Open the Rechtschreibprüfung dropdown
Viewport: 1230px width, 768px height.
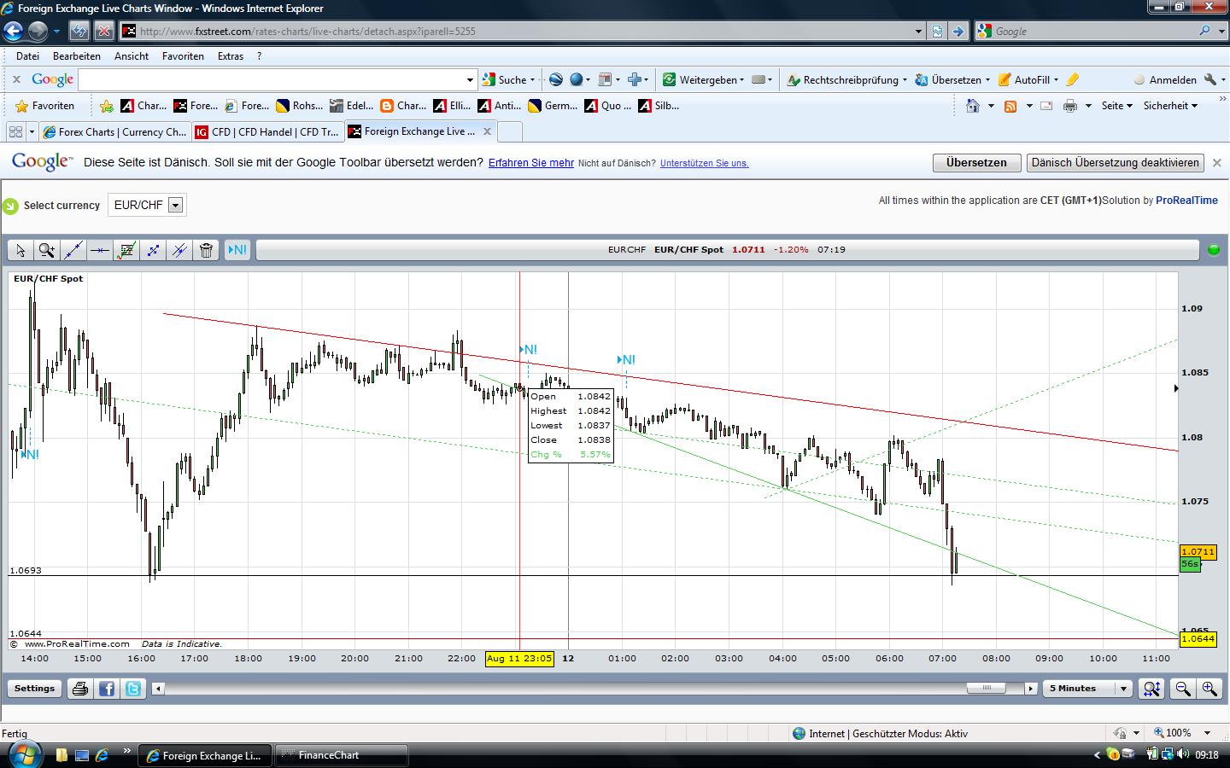[847, 79]
